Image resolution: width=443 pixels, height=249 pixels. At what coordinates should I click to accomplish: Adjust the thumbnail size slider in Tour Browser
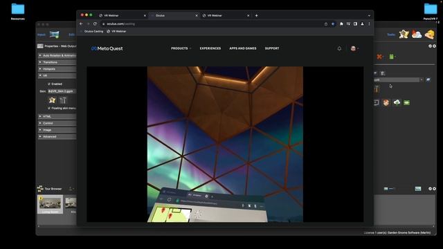391,189
